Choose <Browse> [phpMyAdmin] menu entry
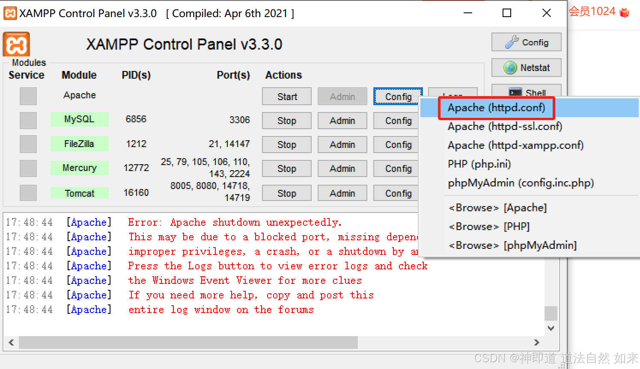Viewport: 640px width, 369px height. 530,245
